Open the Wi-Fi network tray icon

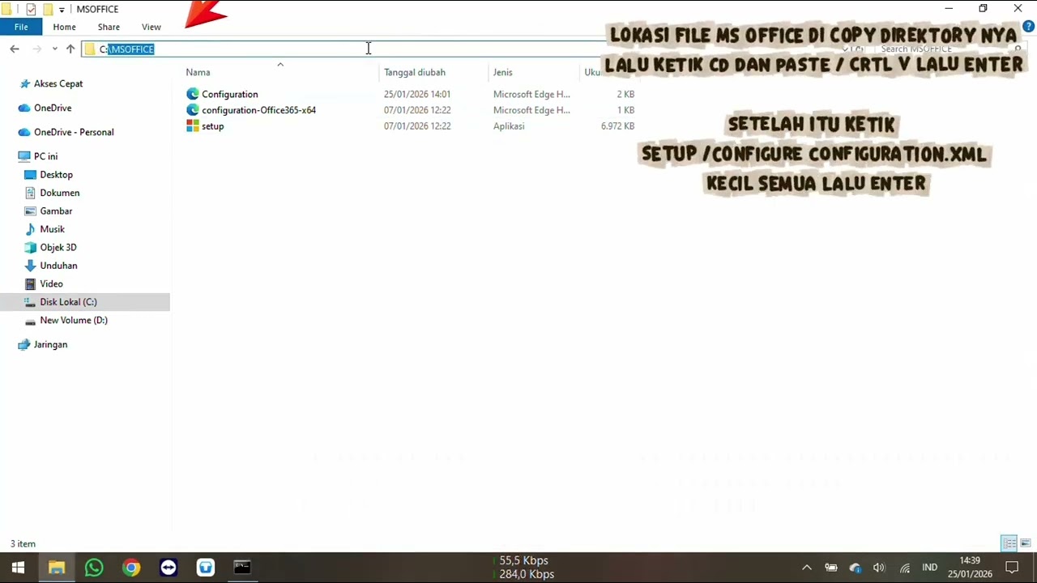click(905, 568)
